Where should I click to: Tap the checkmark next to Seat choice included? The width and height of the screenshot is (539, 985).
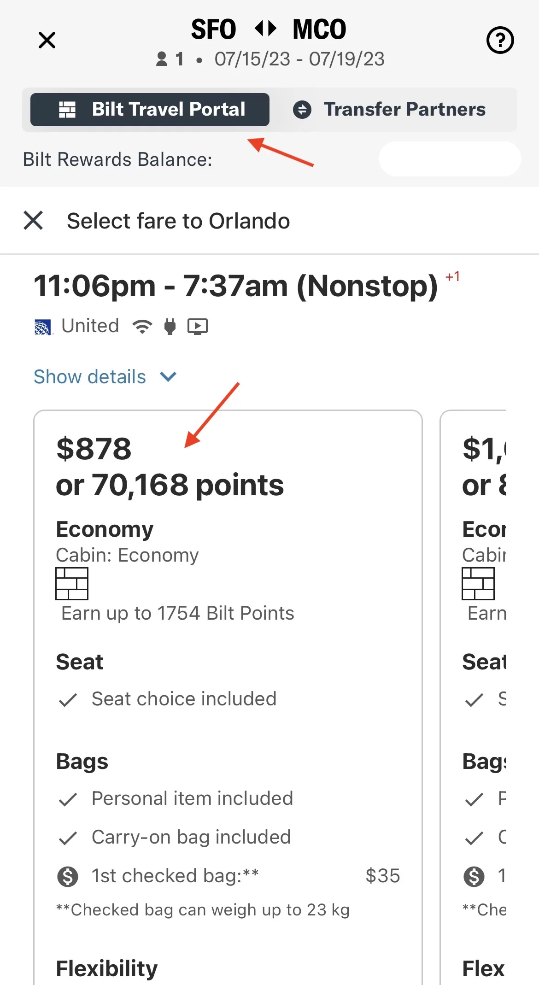[68, 700]
